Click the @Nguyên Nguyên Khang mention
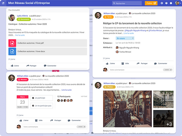The height and width of the screenshot is (136, 182). coord(135,31)
